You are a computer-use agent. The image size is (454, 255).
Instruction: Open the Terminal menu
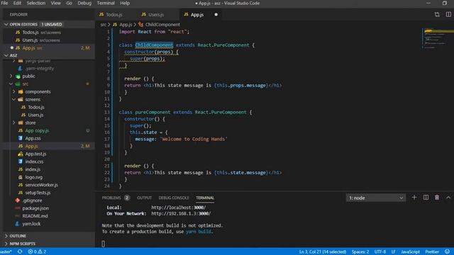(106, 3)
